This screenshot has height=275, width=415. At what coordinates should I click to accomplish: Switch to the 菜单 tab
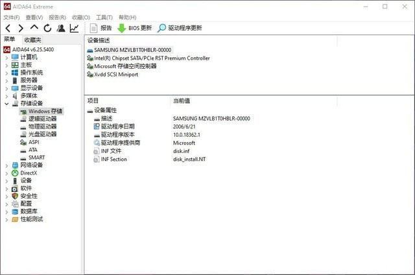tap(10, 40)
